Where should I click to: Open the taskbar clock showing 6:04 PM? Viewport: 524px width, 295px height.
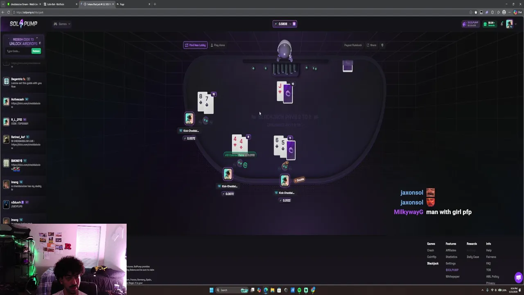(x=513, y=290)
